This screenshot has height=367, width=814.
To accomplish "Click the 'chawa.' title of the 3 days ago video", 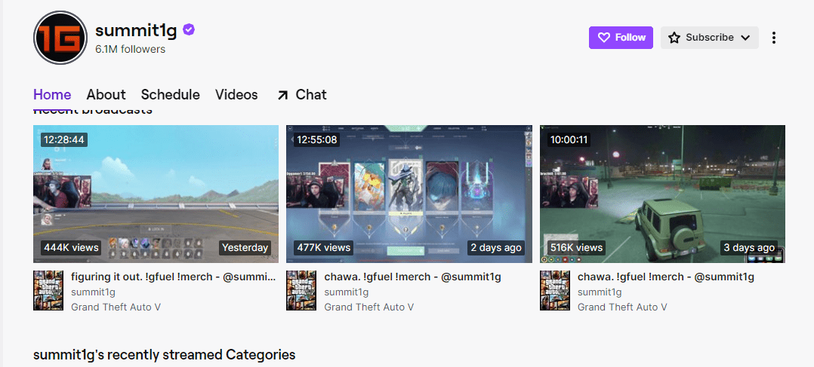I will click(666, 277).
